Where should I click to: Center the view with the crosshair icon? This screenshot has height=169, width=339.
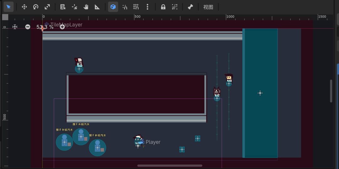(x=15, y=27)
